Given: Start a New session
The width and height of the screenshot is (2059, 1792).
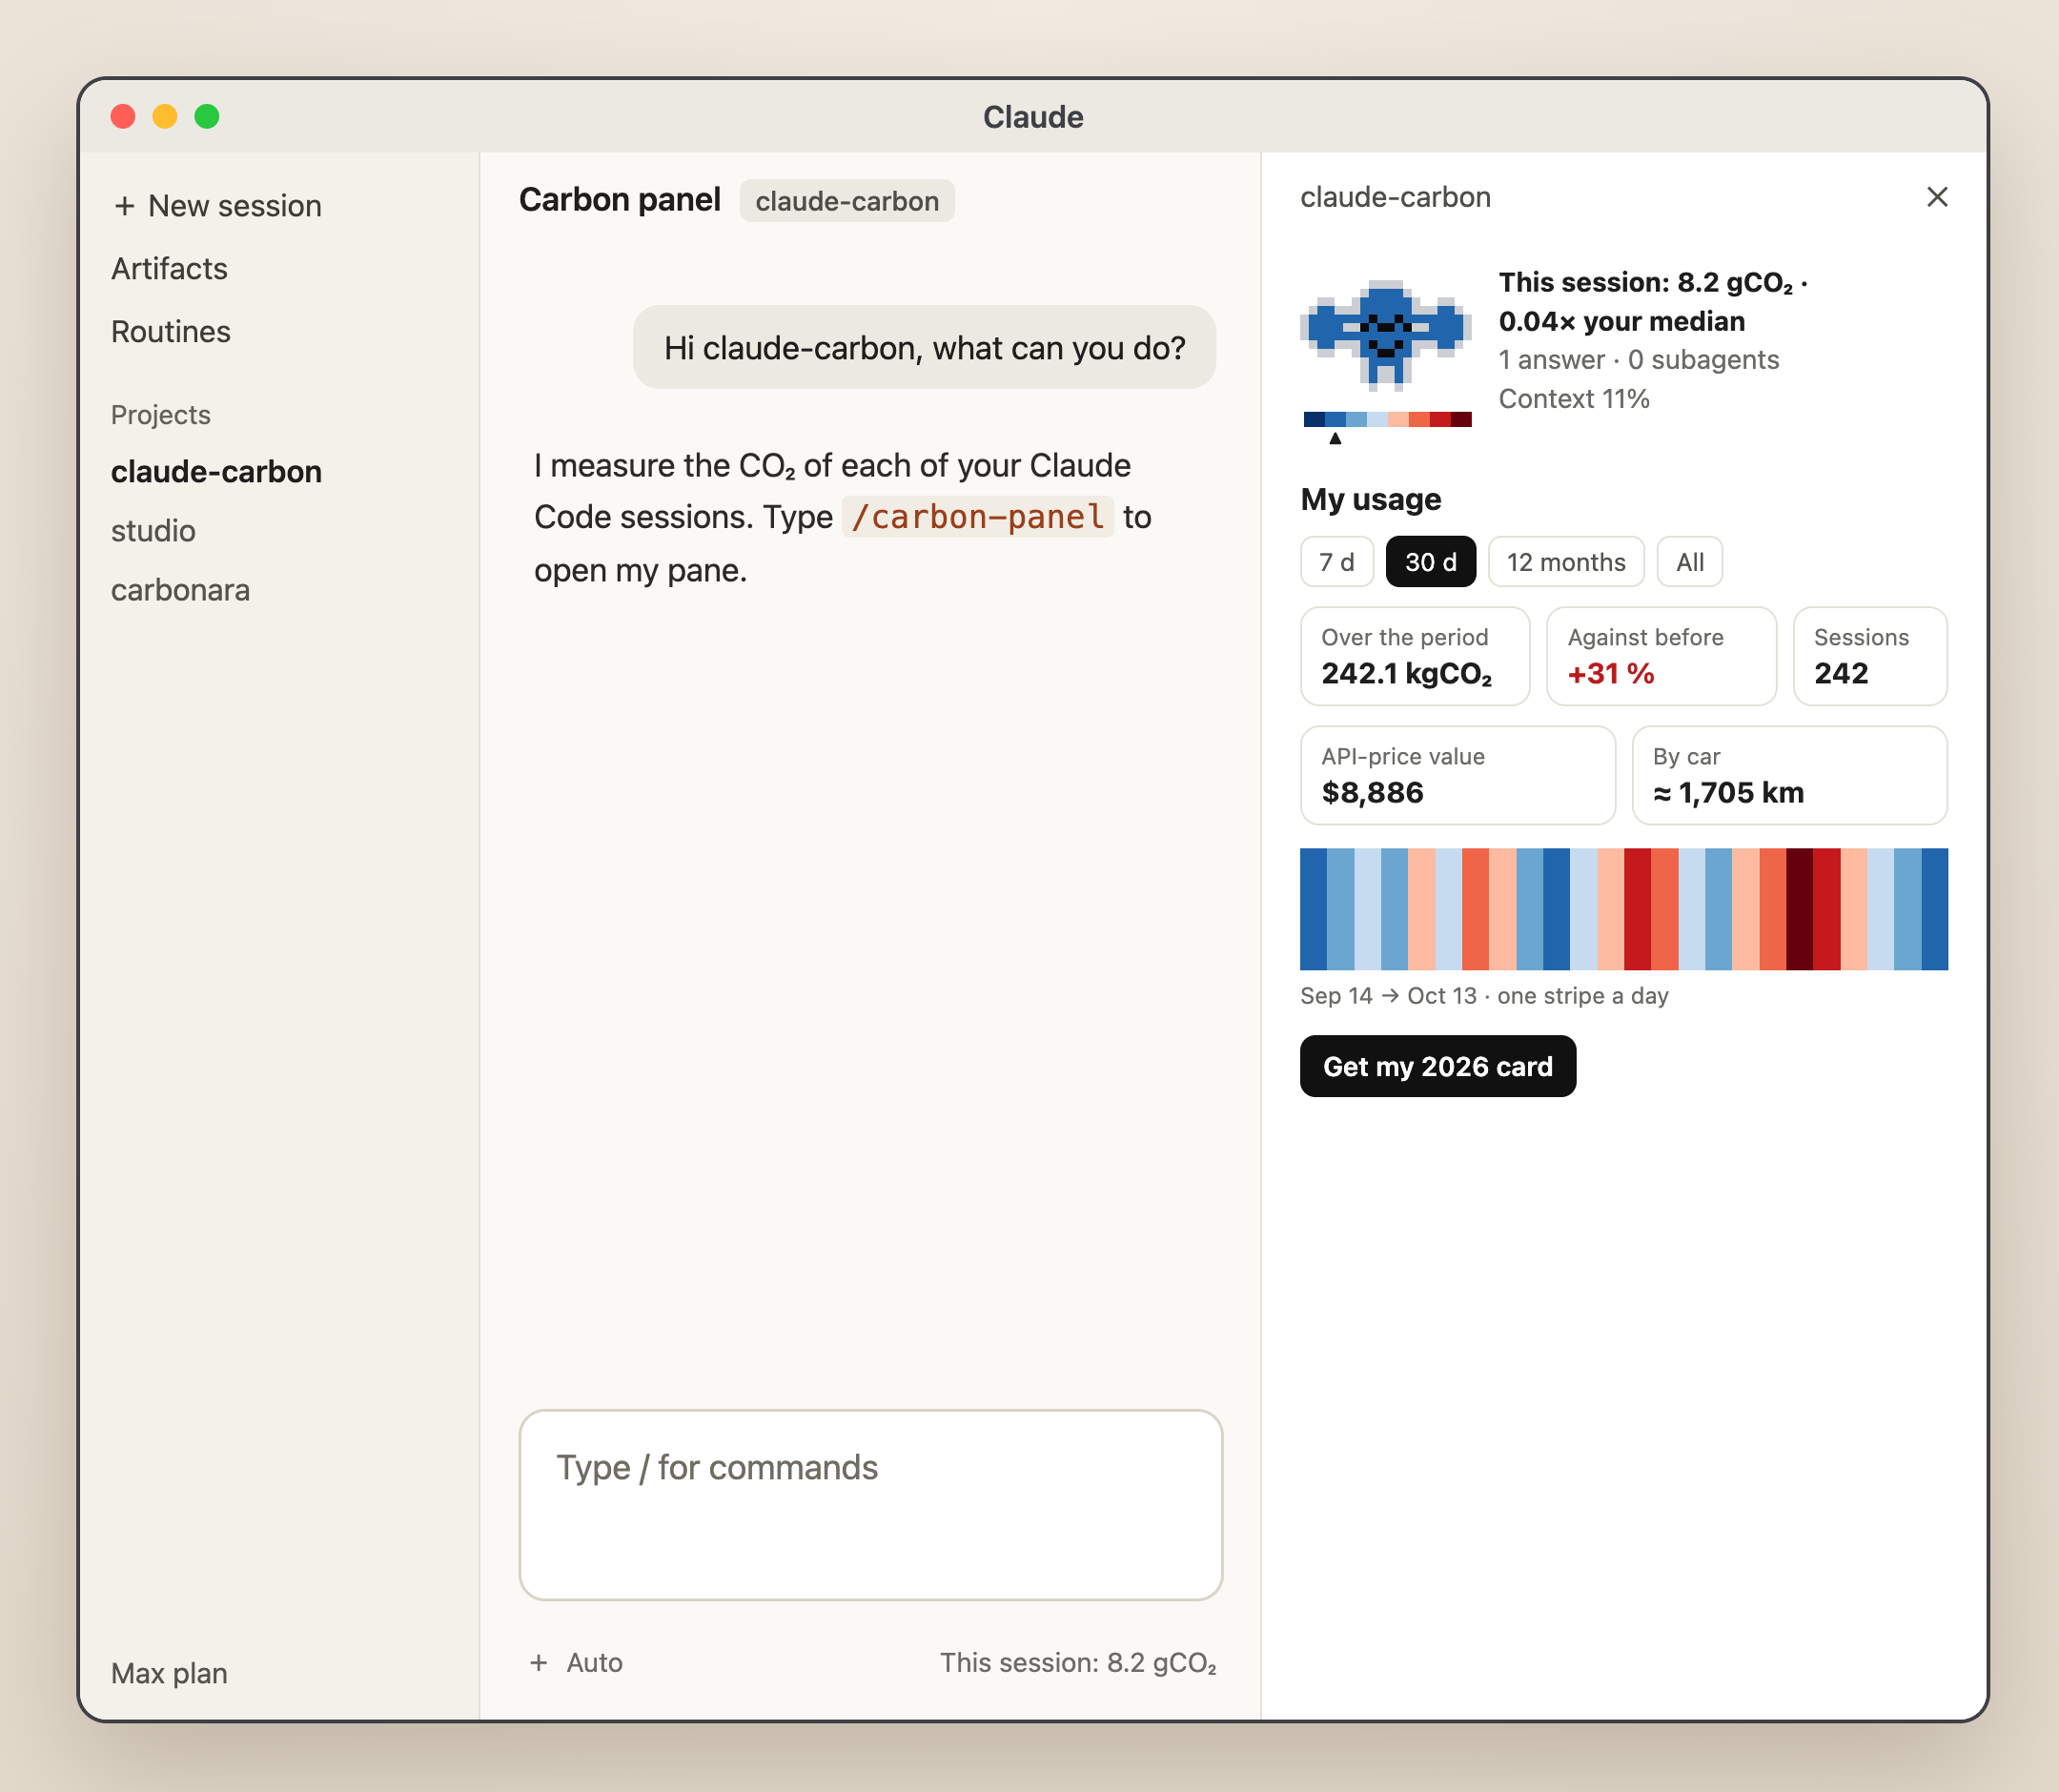Looking at the screenshot, I should (x=217, y=206).
